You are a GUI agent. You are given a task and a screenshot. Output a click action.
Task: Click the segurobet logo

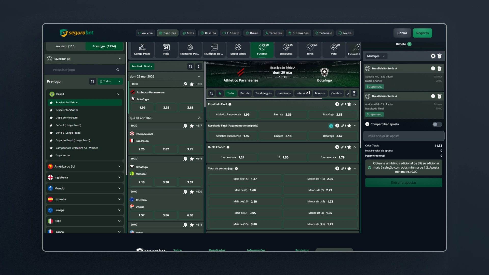76,33
